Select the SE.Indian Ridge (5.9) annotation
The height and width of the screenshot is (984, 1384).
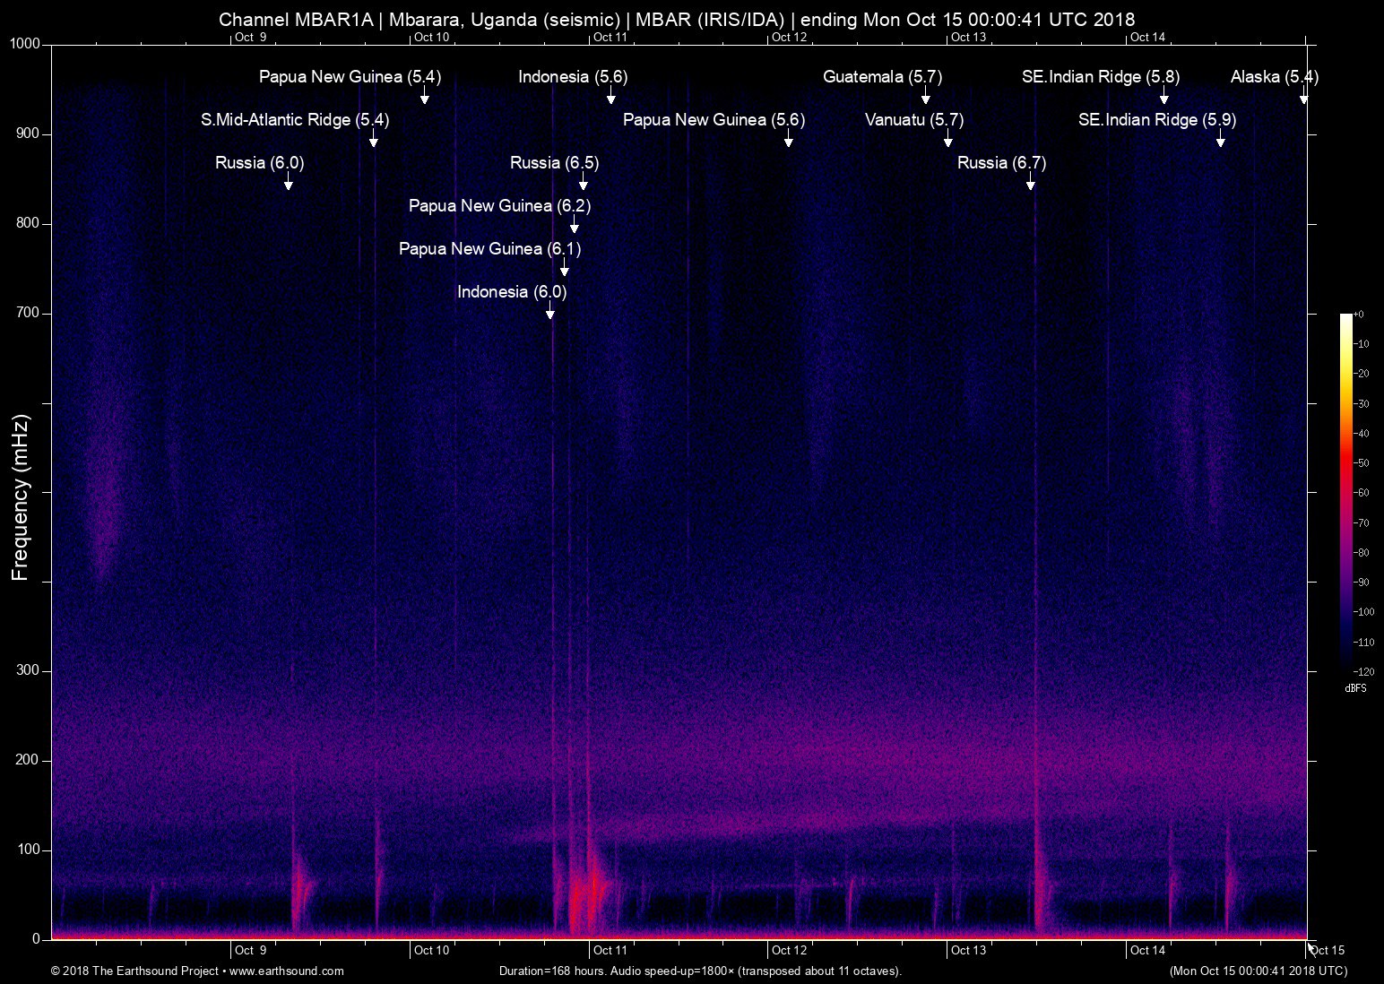pos(1156,119)
